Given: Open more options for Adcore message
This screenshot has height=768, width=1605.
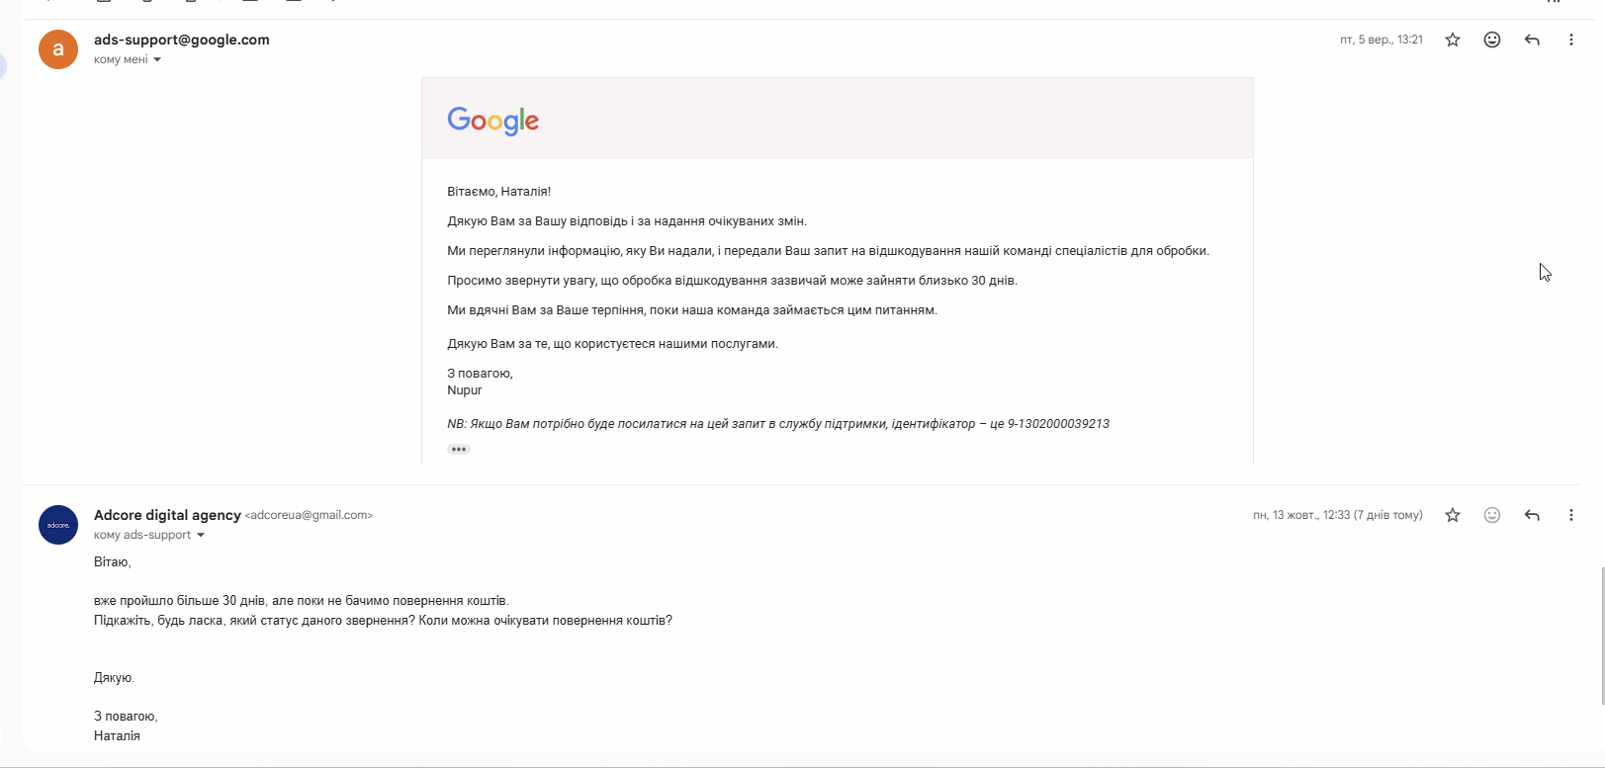Looking at the screenshot, I should click(x=1571, y=515).
